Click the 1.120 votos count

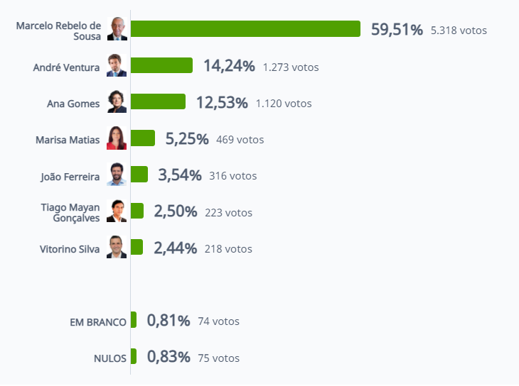[284, 104]
